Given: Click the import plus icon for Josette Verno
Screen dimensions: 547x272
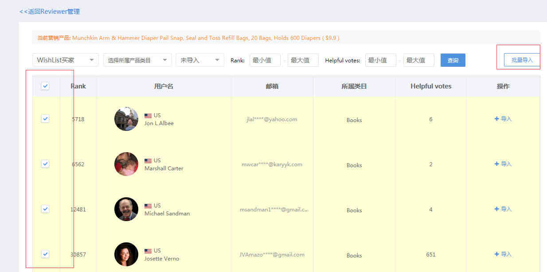Looking at the screenshot, I should pyautogui.click(x=497, y=254).
